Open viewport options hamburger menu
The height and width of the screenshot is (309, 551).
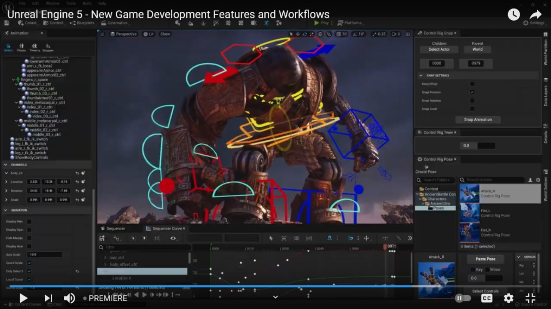click(102, 34)
